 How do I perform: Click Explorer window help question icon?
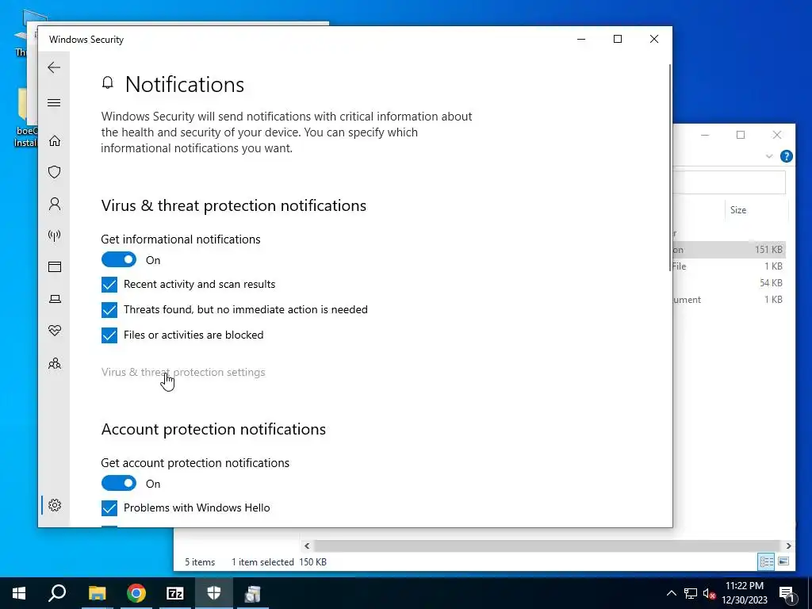point(786,156)
